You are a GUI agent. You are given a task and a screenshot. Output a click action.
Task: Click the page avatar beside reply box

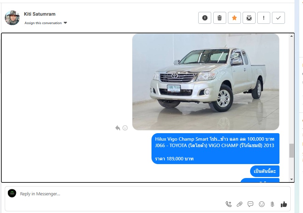12,193
